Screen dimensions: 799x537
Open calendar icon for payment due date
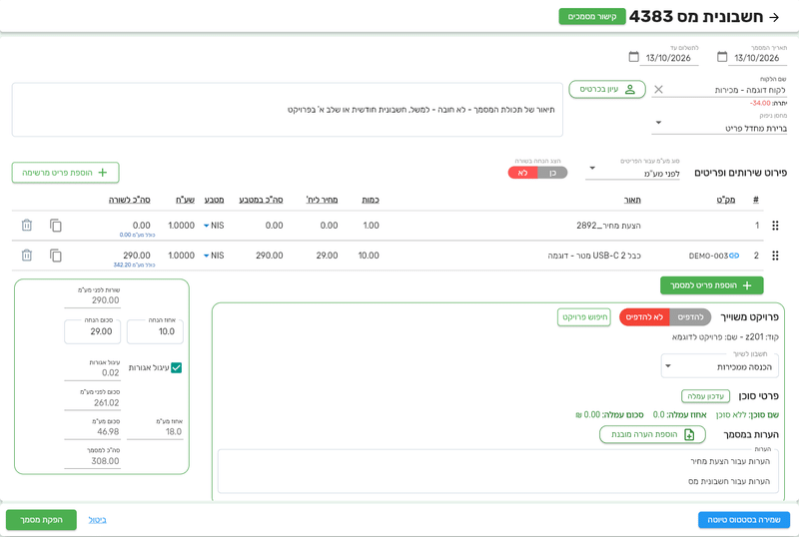[x=633, y=57]
